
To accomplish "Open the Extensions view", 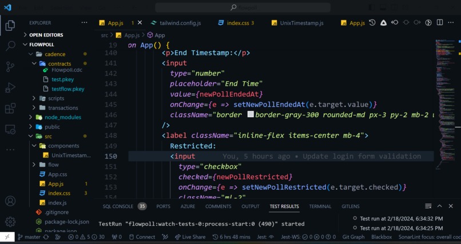I will tap(10, 109).
